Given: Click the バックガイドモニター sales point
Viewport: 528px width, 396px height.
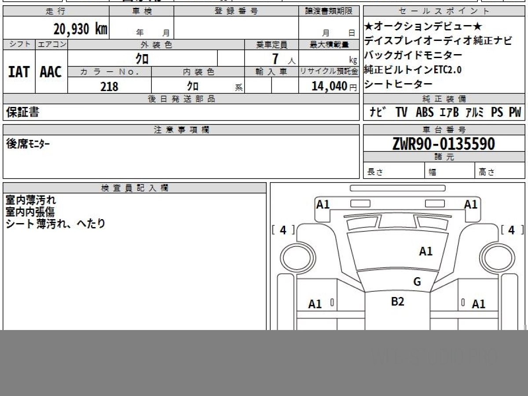Looking at the screenshot, I should click(x=413, y=55).
